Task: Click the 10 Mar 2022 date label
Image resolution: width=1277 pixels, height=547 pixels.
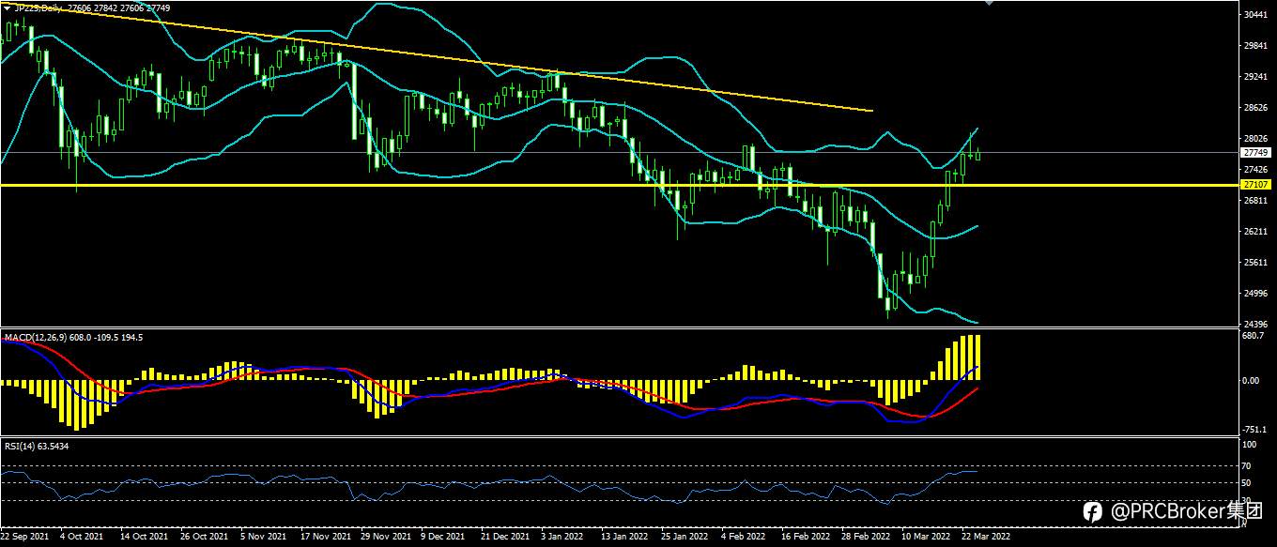Action: pyautogui.click(x=926, y=538)
